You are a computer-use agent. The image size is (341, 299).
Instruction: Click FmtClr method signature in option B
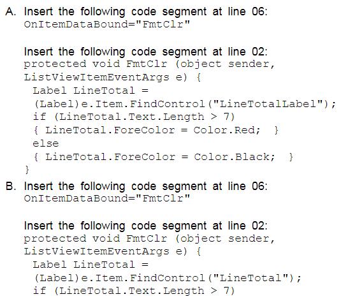click(x=149, y=239)
